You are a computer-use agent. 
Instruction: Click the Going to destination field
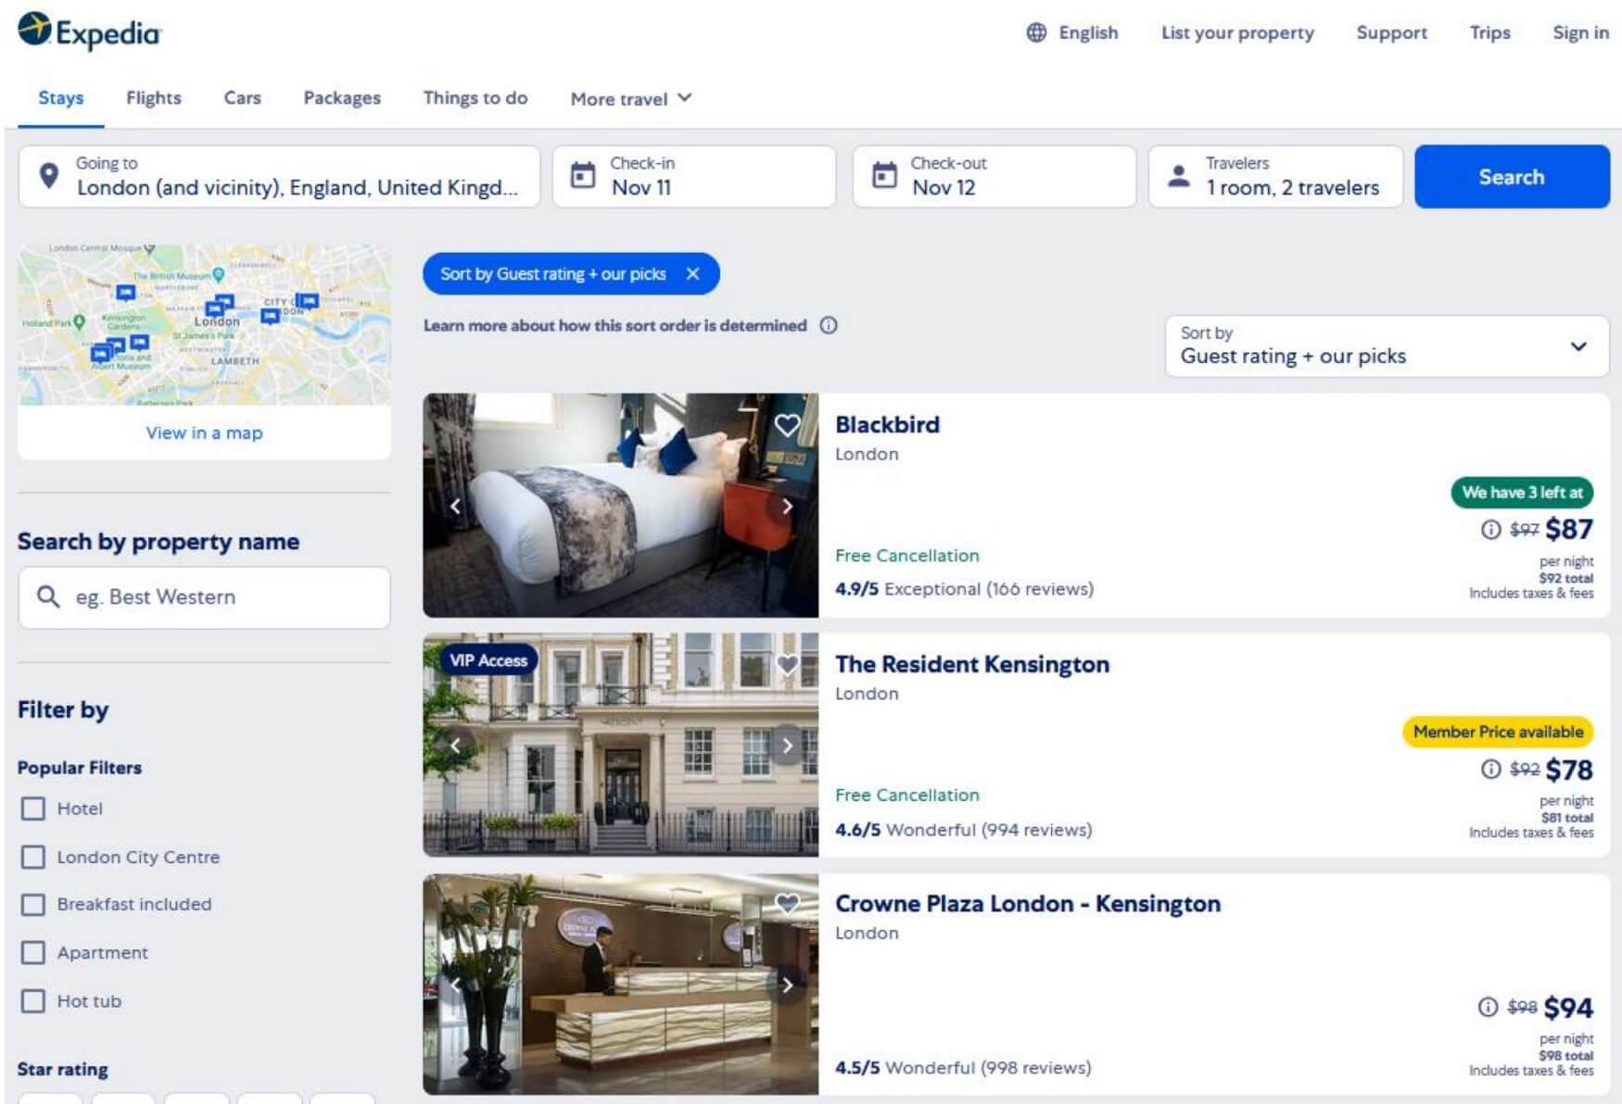pyautogui.click(x=279, y=176)
